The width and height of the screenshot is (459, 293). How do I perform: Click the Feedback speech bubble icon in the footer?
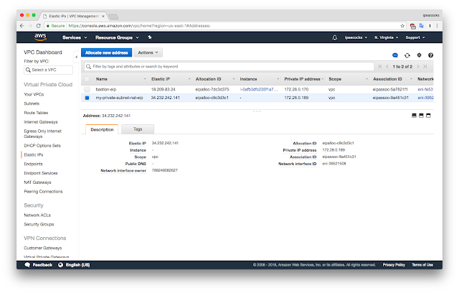(x=27, y=265)
